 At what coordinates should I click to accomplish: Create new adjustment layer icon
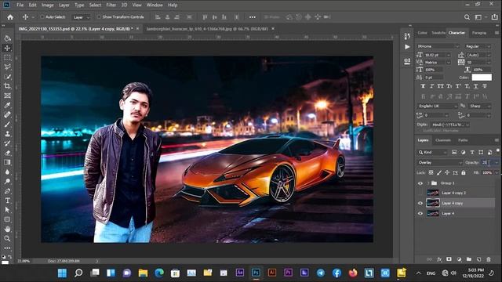click(x=459, y=259)
